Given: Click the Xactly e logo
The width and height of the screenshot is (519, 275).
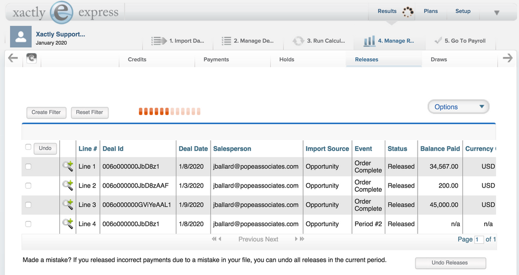Looking at the screenshot, I should [61, 12].
